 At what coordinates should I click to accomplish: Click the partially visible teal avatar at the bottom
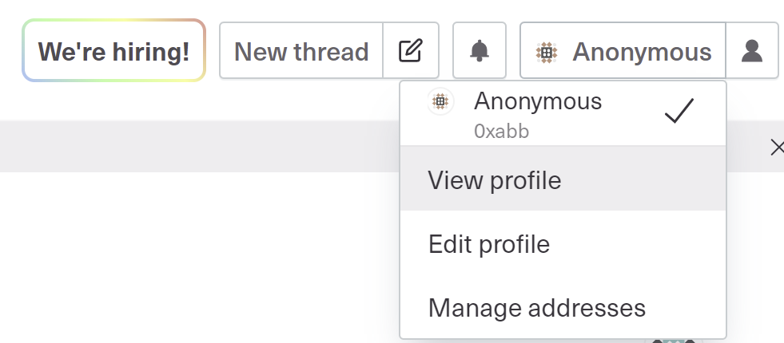coord(675,341)
